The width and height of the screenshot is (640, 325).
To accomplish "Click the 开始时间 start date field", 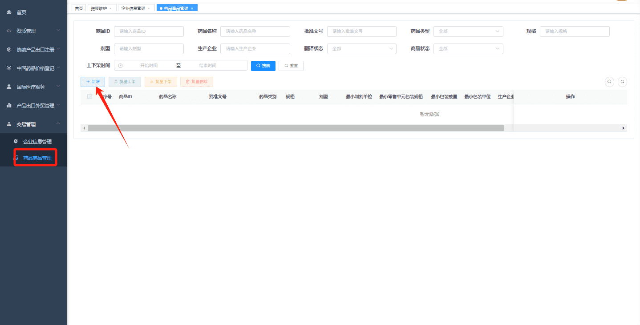I will [x=149, y=66].
